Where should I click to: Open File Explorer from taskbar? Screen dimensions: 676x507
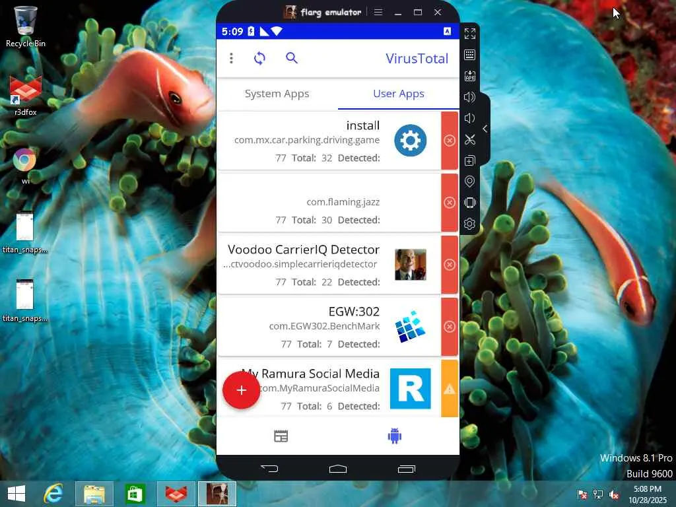(x=94, y=494)
